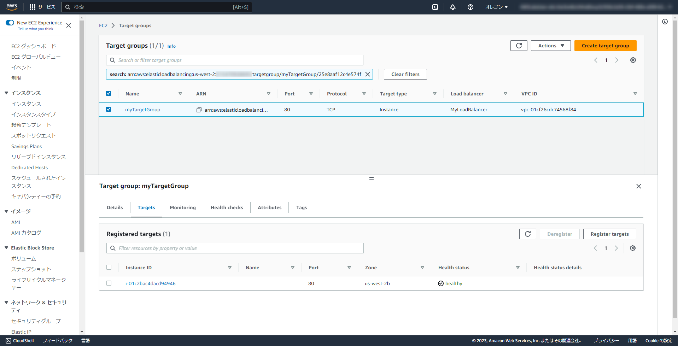This screenshot has width=678, height=346.
Task: Uncheck the myTargetGroup row checkbox
Action: click(x=109, y=109)
